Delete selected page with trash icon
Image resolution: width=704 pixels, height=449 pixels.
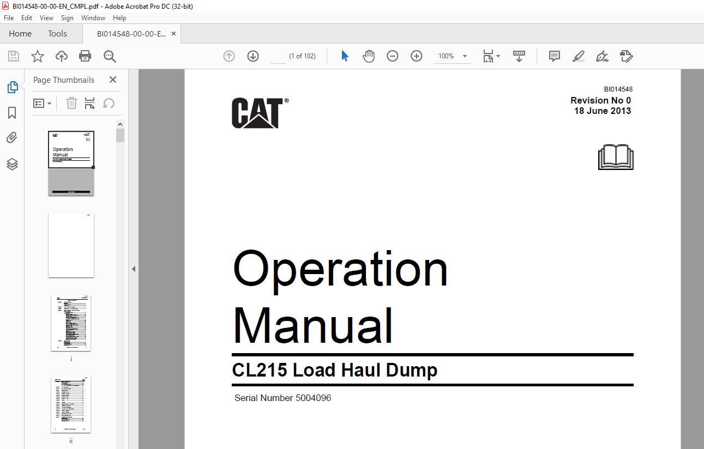pos(71,103)
